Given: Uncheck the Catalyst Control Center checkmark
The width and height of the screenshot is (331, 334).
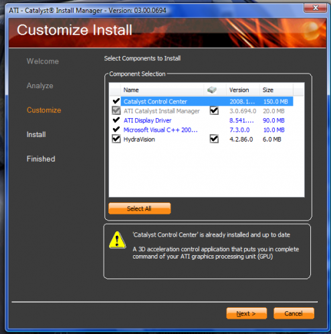Looking at the screenshot, I should click(x=116, y=101).
